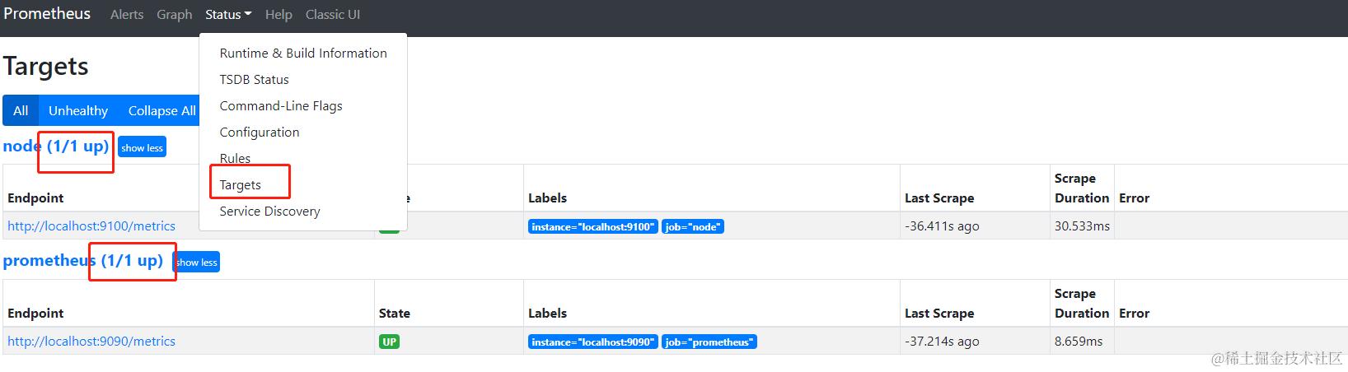Open TSDB Status entry
Image resolution: width=1348 pixels, height=372 pixels.
tap(303, 80)
